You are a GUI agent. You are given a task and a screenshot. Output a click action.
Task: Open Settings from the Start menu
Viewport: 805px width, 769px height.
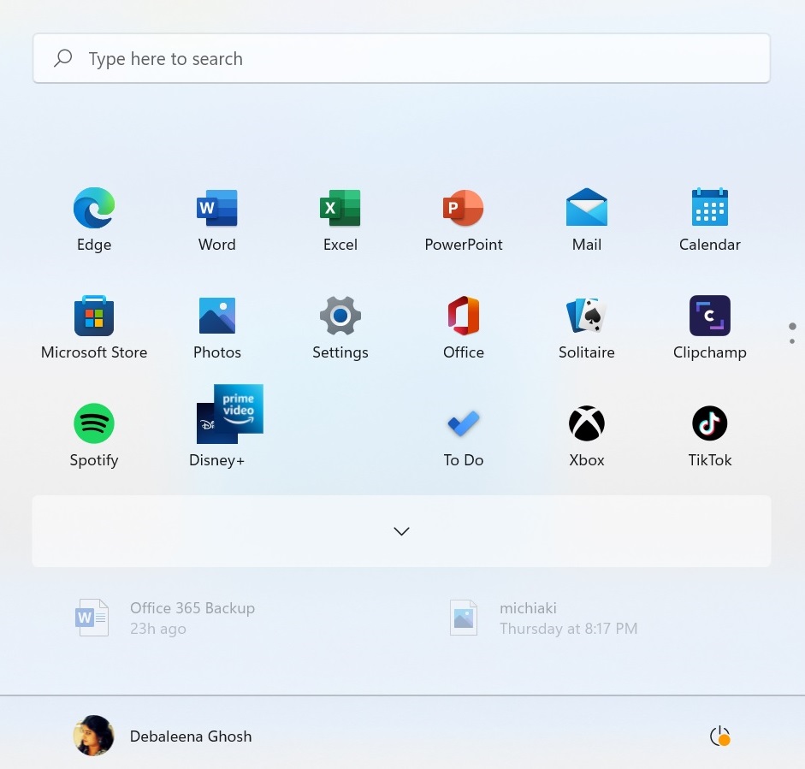[x=340, y=327]
